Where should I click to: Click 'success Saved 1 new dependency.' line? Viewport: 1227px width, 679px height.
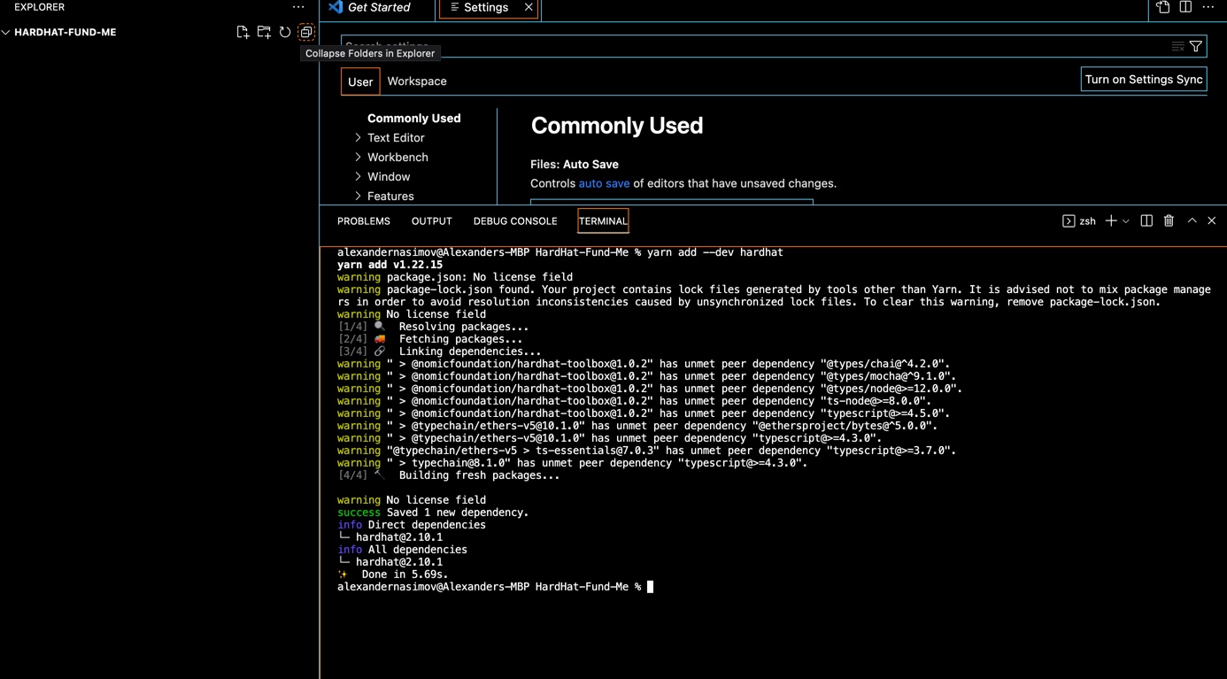coord(433,513)
